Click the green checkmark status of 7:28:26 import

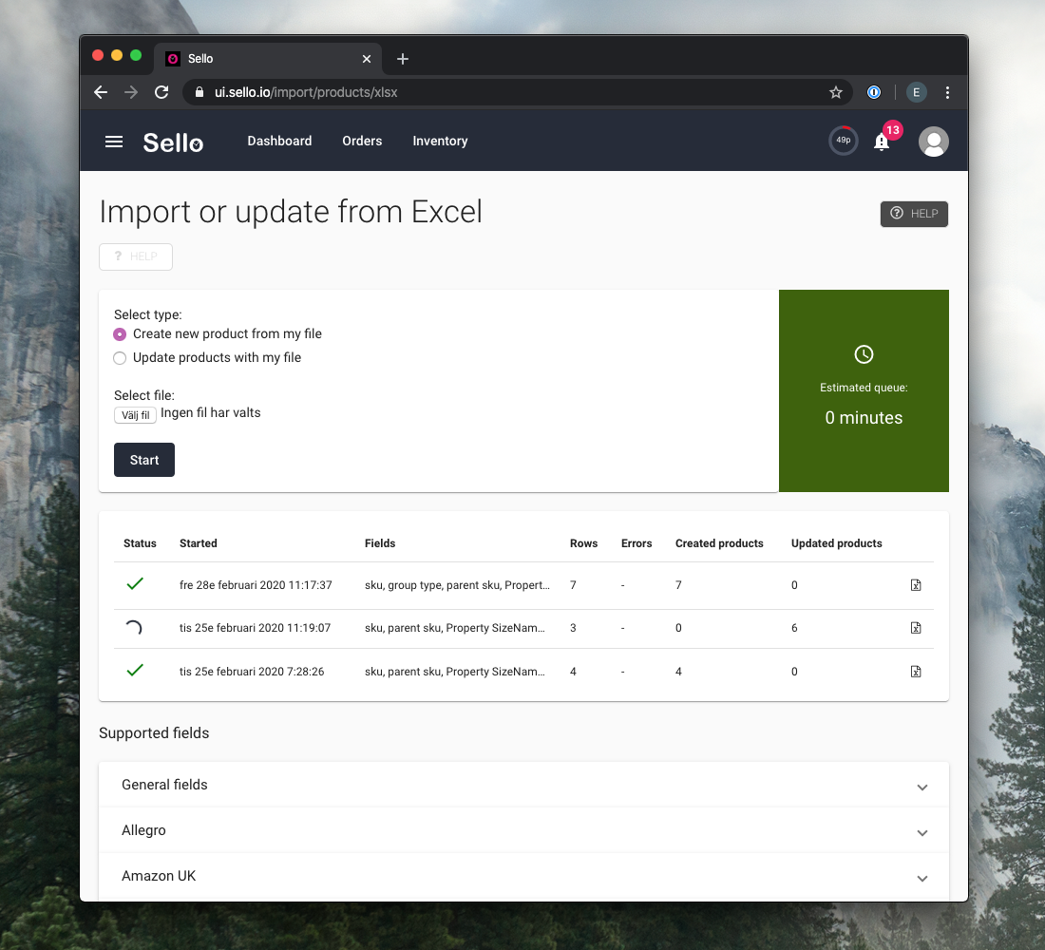click(x=135, y=671)
